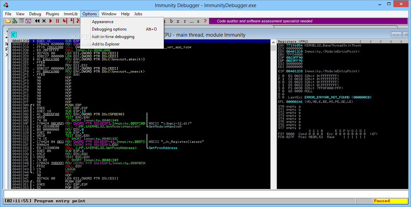Image resolution: width=411 pixels, height=207 pixels.
Task: Open the Help menu
Action: [125, 14]
